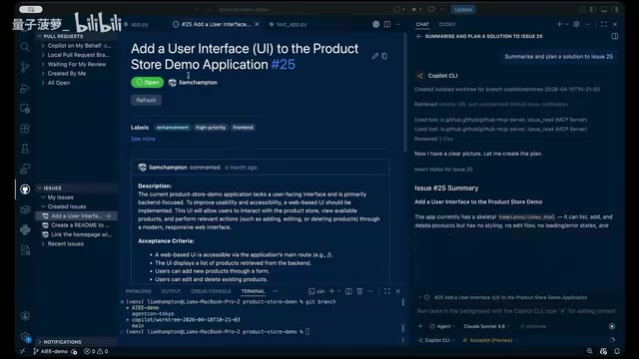Create a new terminal with the plus icon
This screenshot has height=359, width=639.
coord(331,291)
